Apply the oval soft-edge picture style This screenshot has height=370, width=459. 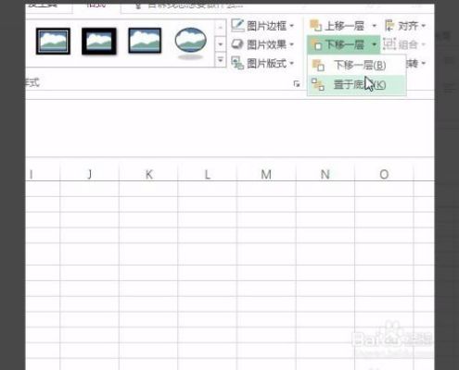click(x=190, y=43)
